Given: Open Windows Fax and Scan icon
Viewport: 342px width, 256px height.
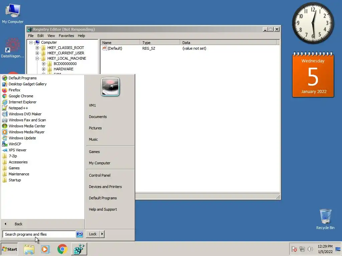Looking at the screenshot, I should [x=5, y=120].
